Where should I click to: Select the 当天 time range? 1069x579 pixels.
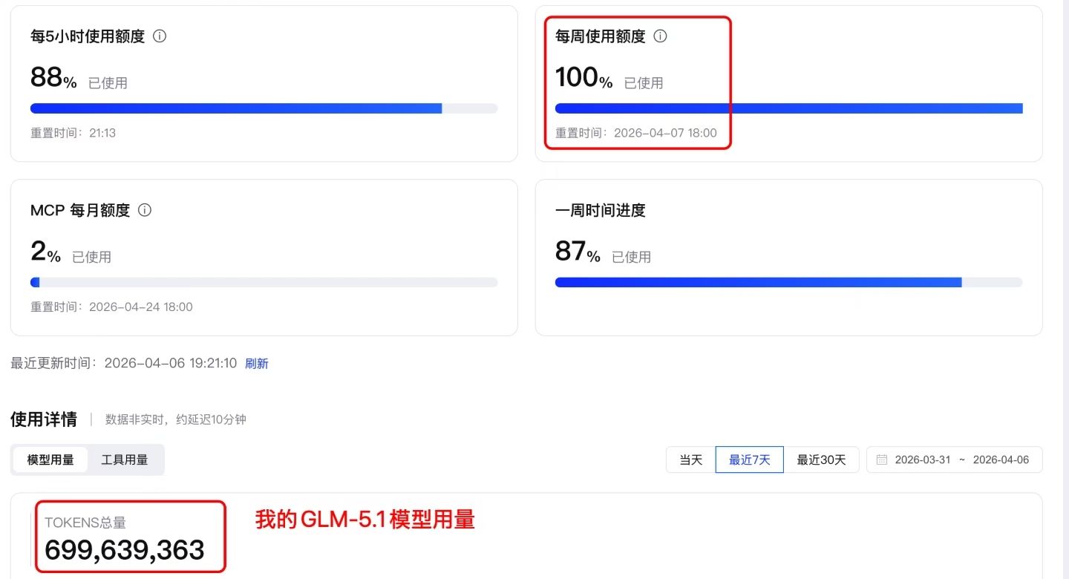point(690,459)
